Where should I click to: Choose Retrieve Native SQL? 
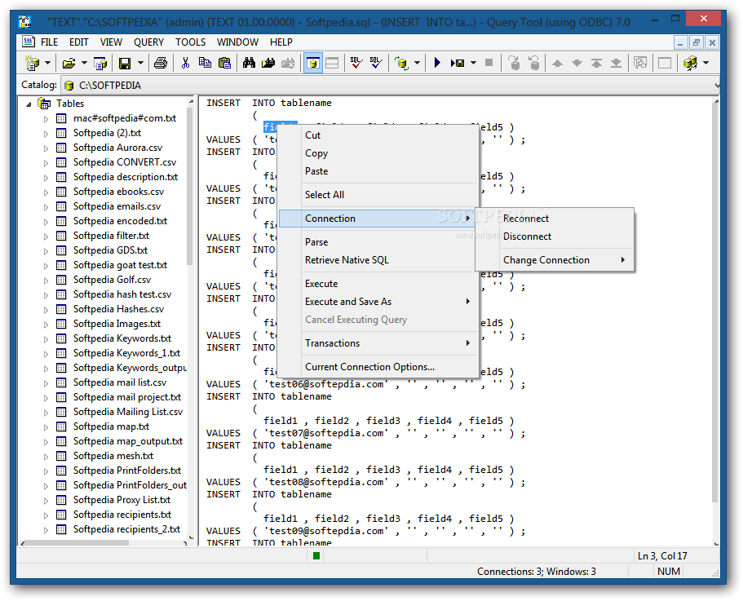(x=378, y=260)
